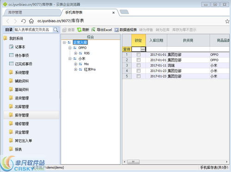Viewport: 231px width, 172px height.
Task: Select the 库存管理 sidebar item
Action: (31, 115)
